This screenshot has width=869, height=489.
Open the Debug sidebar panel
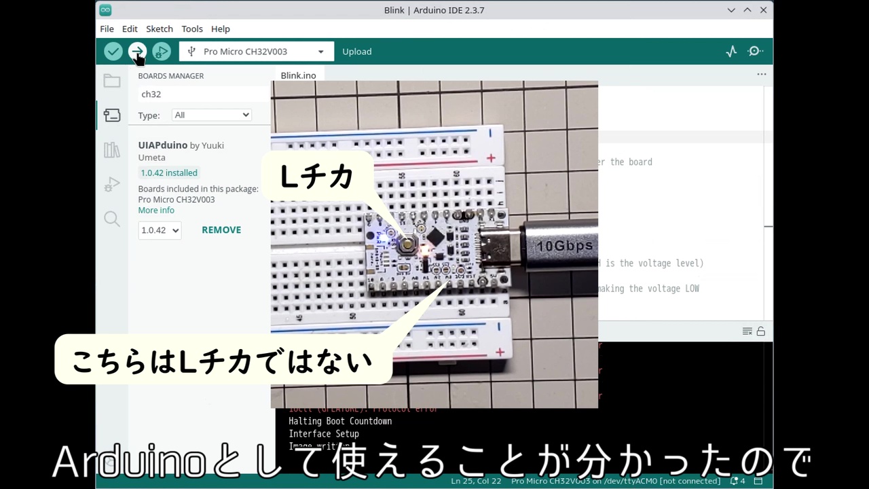[x=112, y=185]
